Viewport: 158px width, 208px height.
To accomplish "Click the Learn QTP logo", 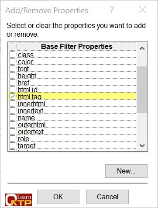I will [19, 200].
